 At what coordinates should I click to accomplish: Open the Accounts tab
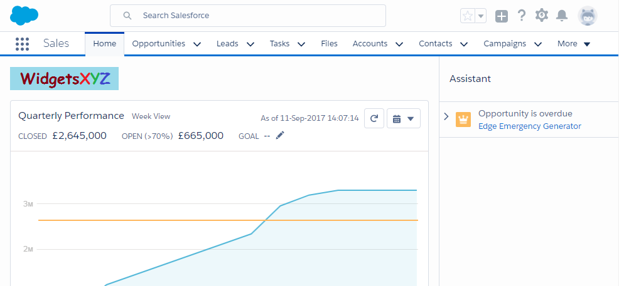coord(370,44)
